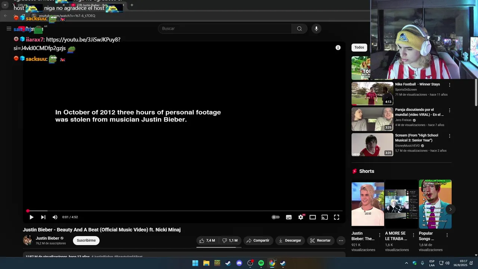The width and height of the screenshot is (478, 269).
Task: Open the Justin Bieber channel avatar
Action: tap(28, 241)
